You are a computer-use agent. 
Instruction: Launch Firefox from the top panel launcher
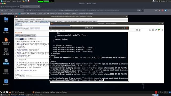tap(24, 1)
